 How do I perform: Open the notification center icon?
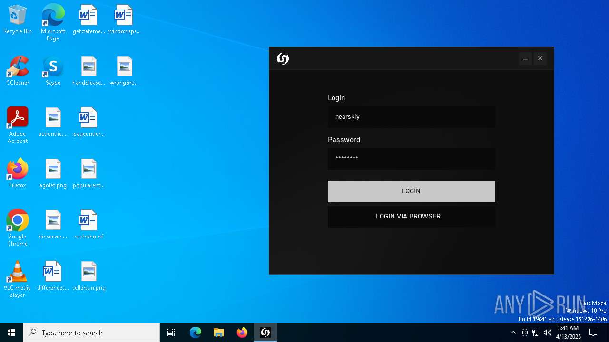coord(593,332)
